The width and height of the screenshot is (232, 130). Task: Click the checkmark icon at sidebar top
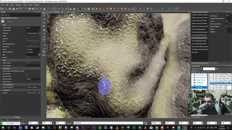[x=3, y=15]
